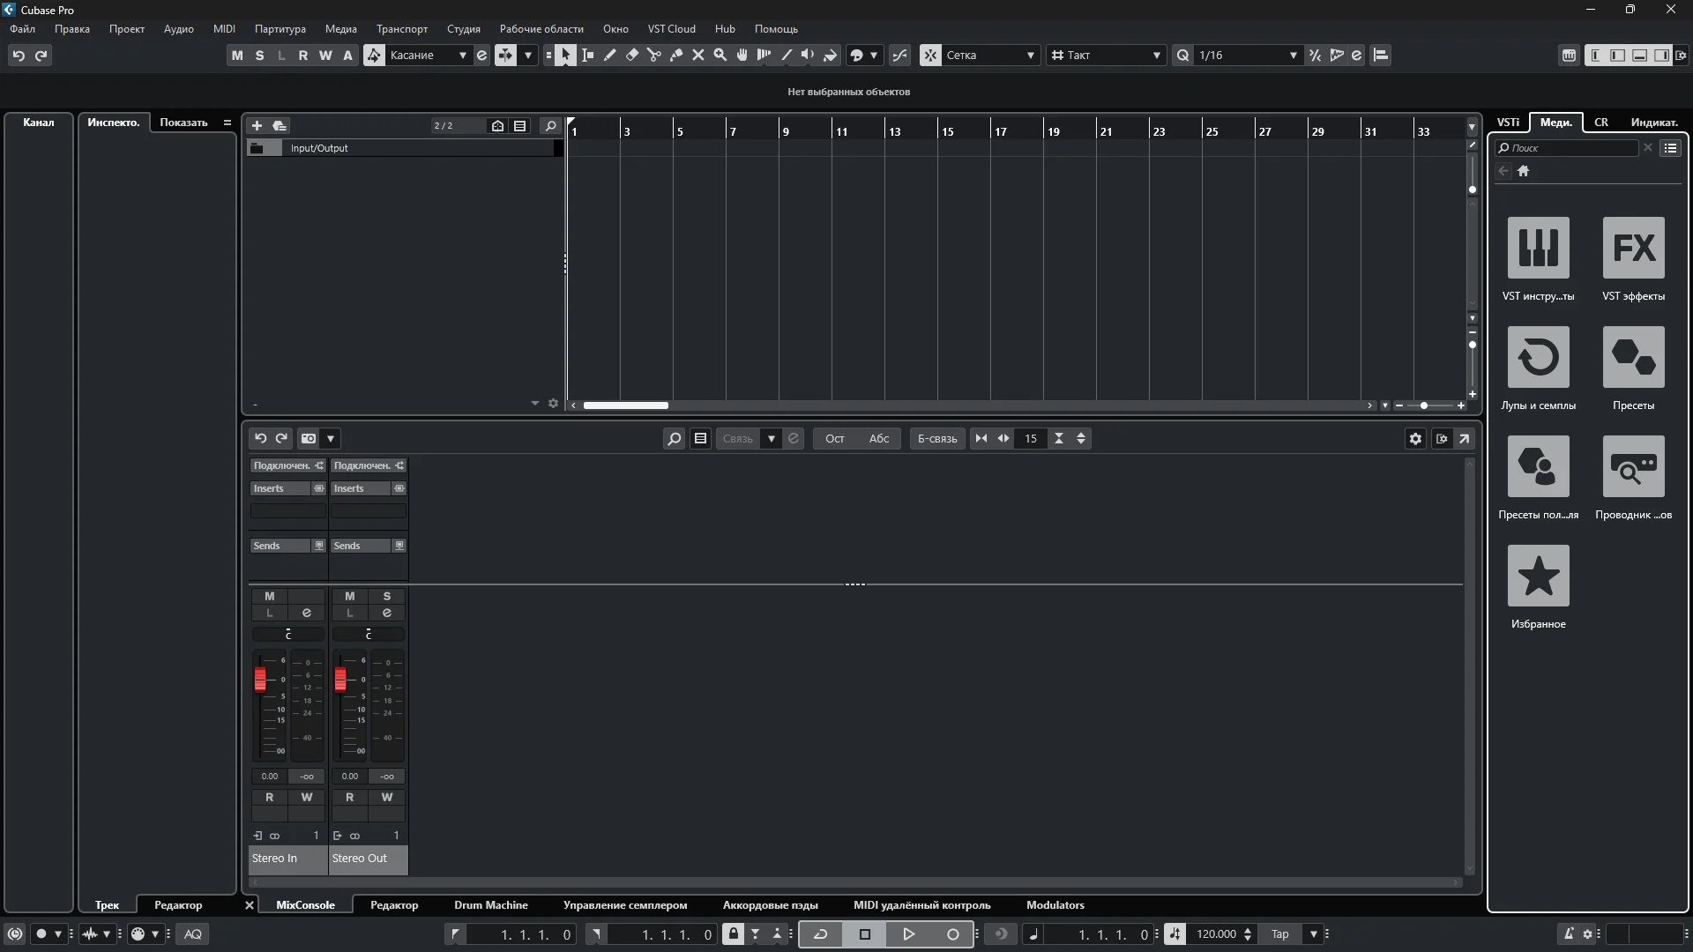Viewport: 1693px width, 952px height.
Task: Expand the 1/16 quantize preset dropdown
Action: point(1293,55)
